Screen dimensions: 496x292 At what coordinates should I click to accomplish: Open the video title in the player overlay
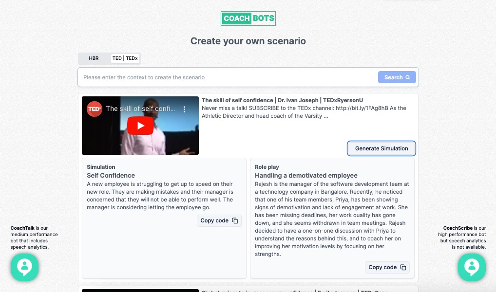tap(141, 109)
